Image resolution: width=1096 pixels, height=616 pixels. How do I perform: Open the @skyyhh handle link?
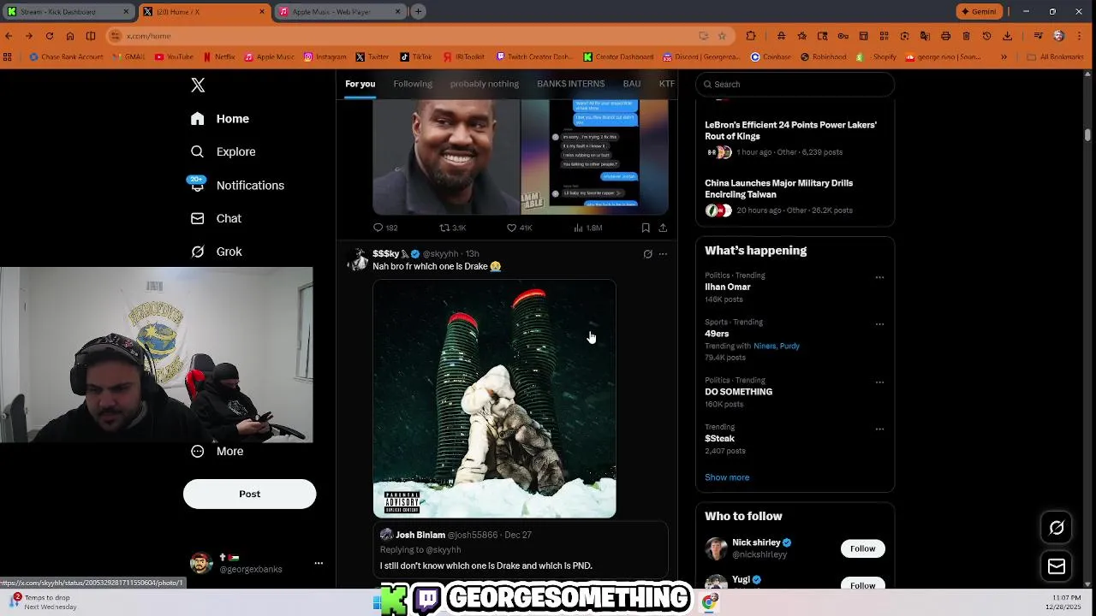coord(440,254)
